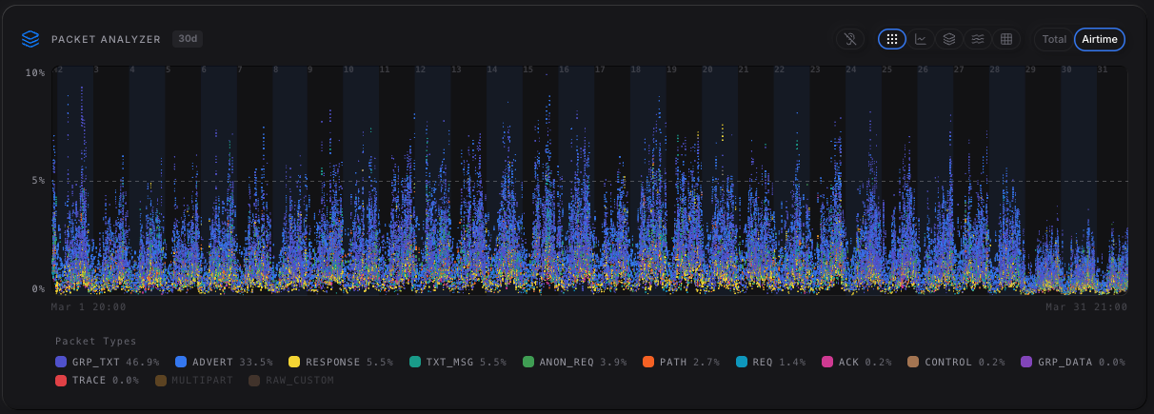1154x414 pixels.
Task: Switch to the grid heatmap view
Action: tap(1006, 39)
